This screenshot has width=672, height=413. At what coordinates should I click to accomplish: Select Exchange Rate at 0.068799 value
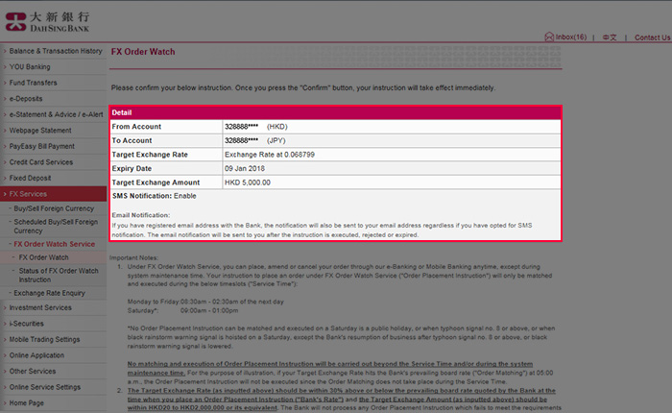coord(270,155)
